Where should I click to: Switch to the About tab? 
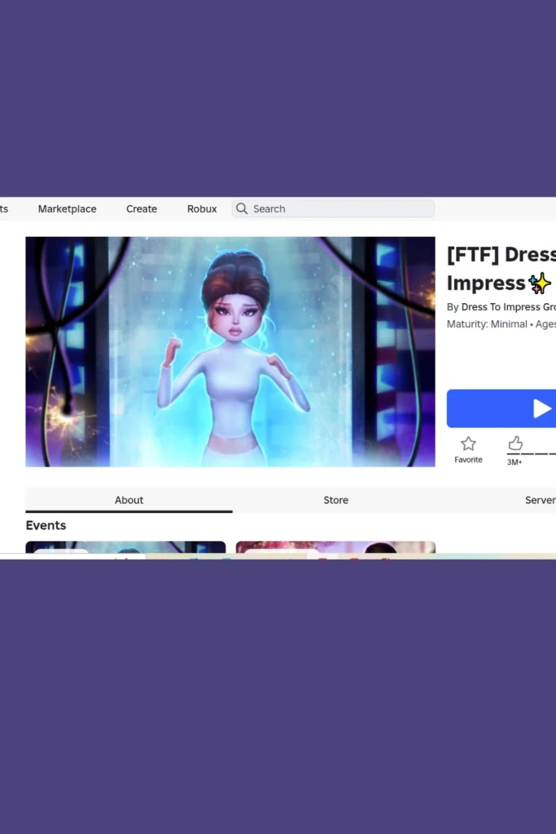(129, 500)
